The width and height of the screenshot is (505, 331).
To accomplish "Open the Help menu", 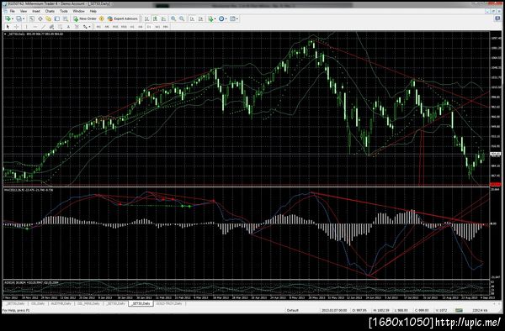I will [x=93, y=11].
